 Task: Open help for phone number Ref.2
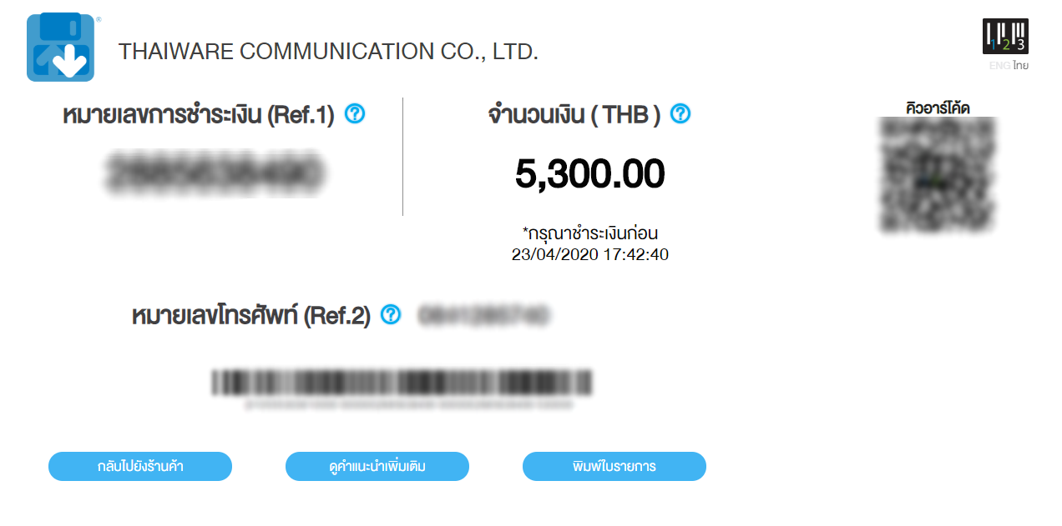[391, 314]
